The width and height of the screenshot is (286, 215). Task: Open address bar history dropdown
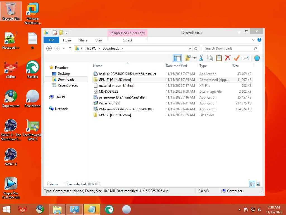tap(190, 49)
